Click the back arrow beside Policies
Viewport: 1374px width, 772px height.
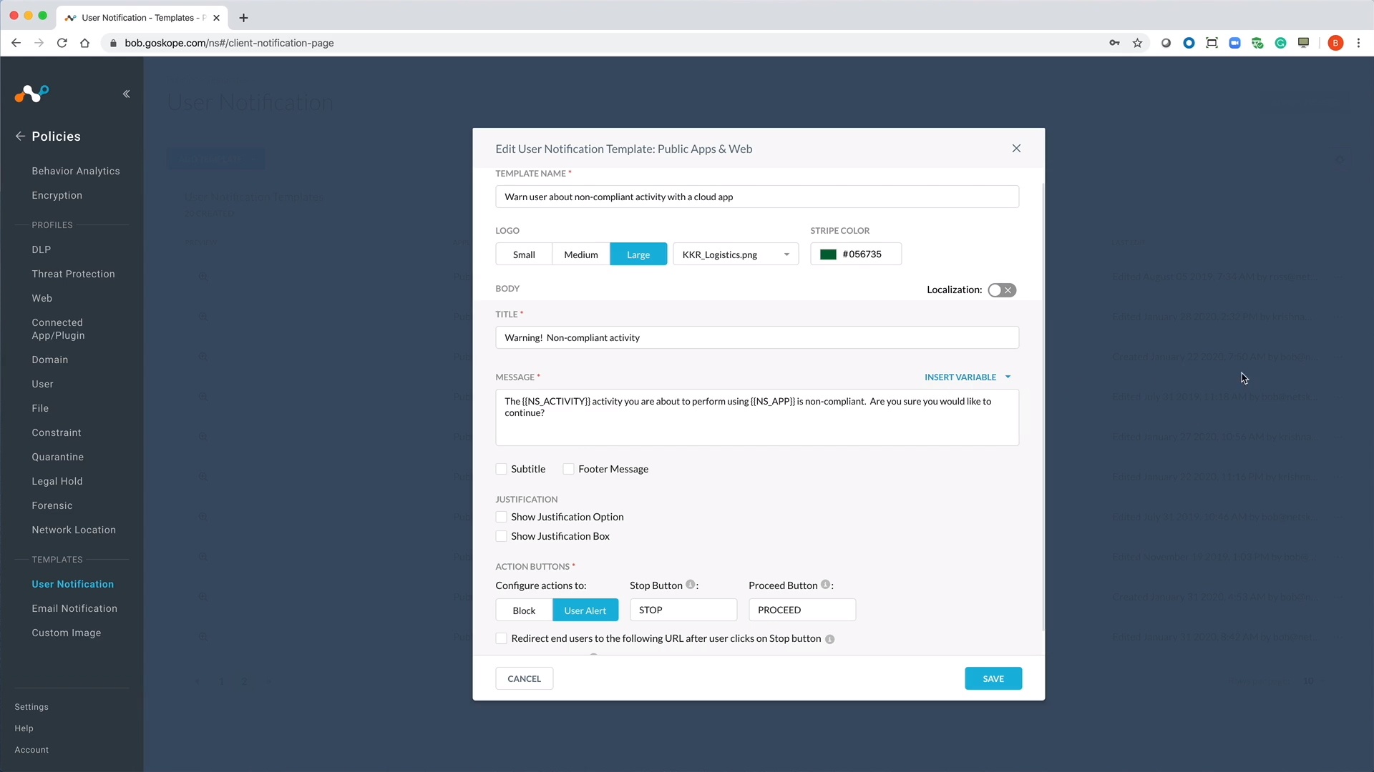point(20,136)
